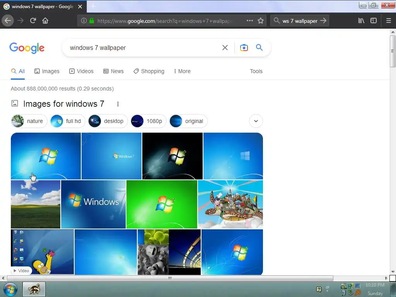Image resolution: width=396 pixels, height=297 pixels.
Task: Go back using the browser back arrow
Action: click(8, 20)
